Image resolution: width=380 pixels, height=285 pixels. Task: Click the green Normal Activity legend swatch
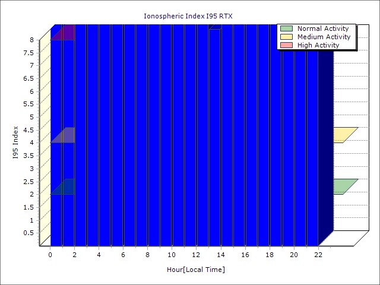pos(286,28)
